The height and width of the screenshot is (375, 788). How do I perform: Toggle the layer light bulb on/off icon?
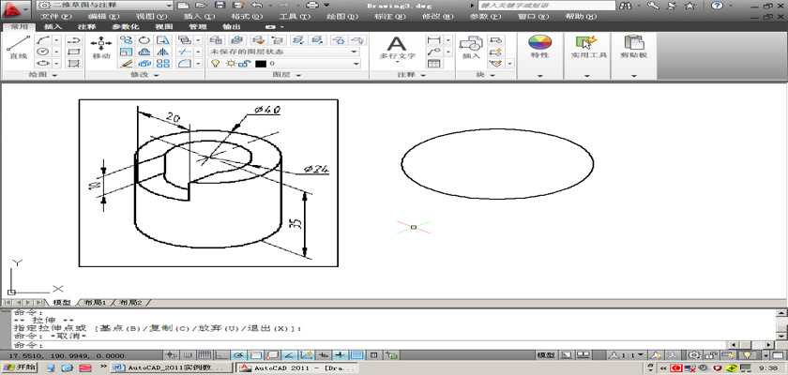pos(215,63)
